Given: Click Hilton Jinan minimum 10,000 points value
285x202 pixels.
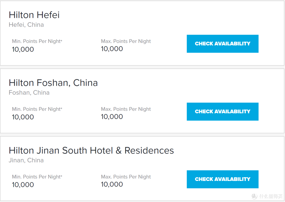Looking at the screenshot, I should (23, 185).
